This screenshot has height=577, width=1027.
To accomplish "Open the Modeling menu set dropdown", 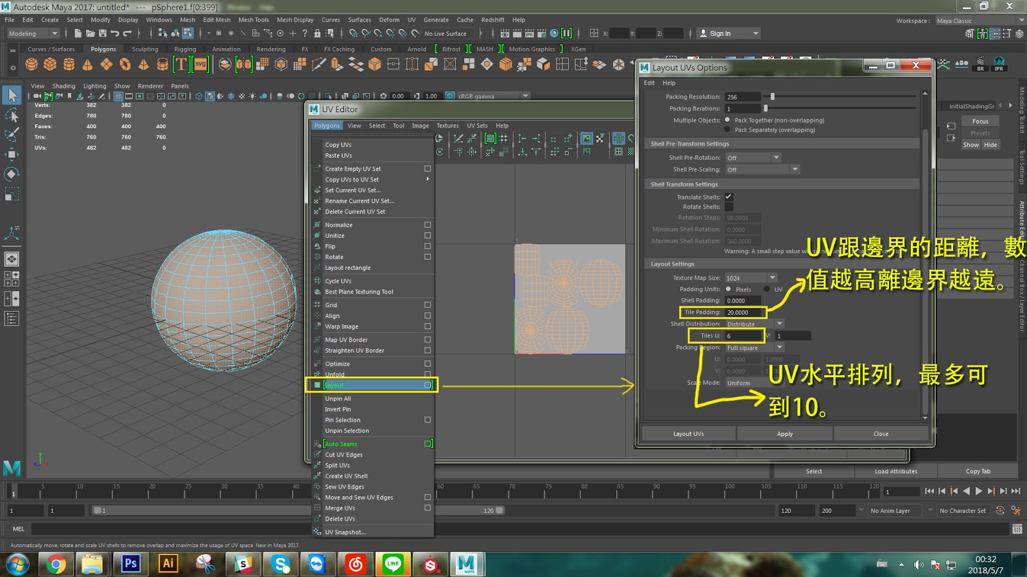I will point(32,33).
